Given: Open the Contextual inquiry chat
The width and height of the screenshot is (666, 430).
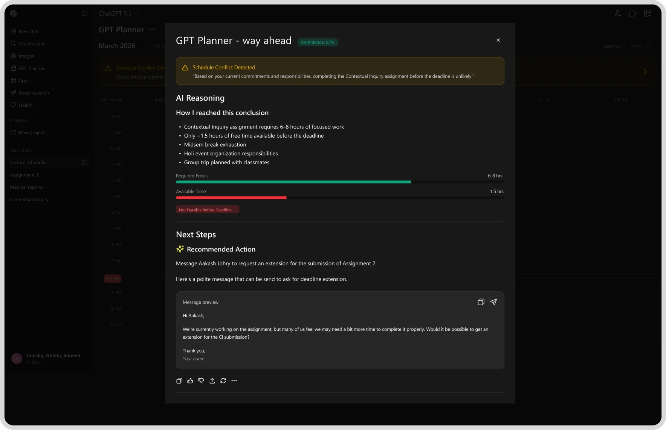Looking at the screenshot, I should click(x=29, y=200).
